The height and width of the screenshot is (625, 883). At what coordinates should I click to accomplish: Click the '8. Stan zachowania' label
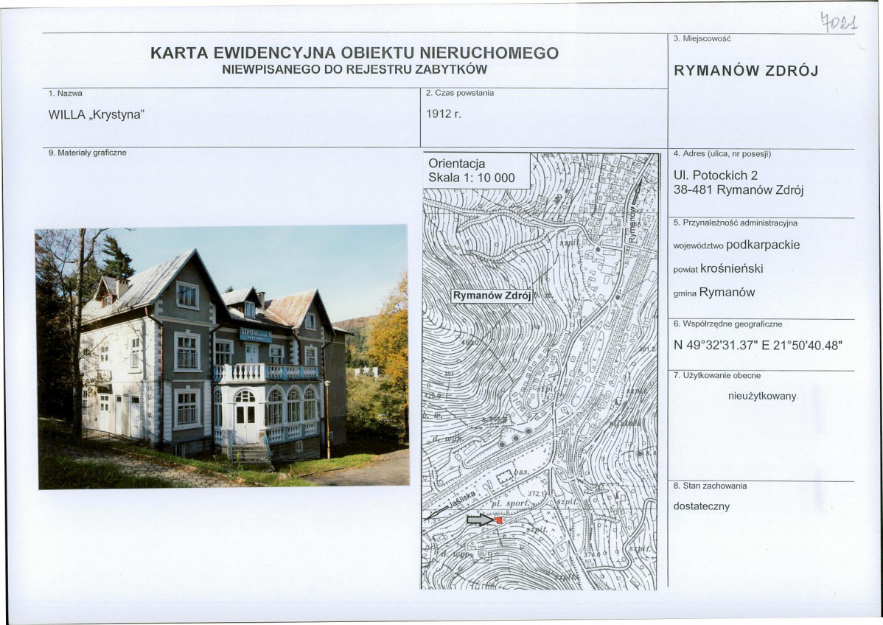[x=710, y=486]
